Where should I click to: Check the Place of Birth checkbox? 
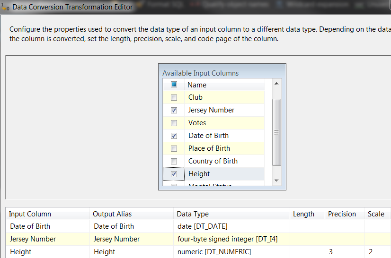point(174,148)
